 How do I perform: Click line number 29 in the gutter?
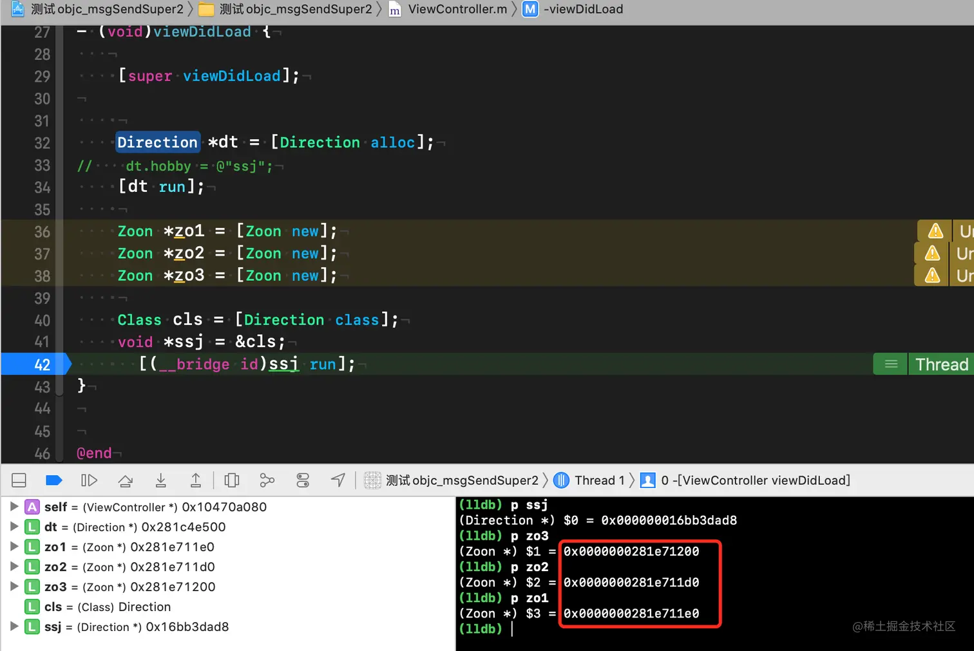coord(42,77)
